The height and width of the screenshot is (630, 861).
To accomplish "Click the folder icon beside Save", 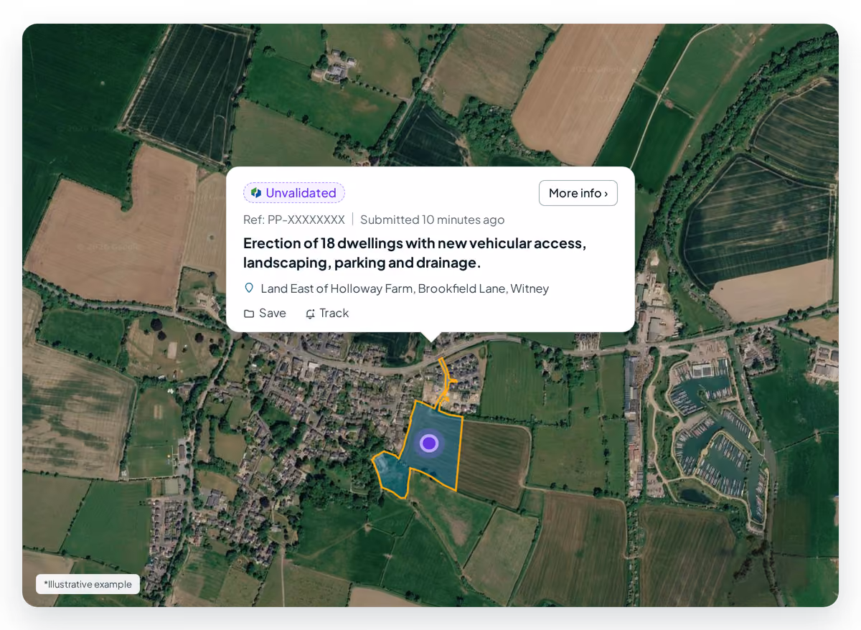I will point(249,314).
